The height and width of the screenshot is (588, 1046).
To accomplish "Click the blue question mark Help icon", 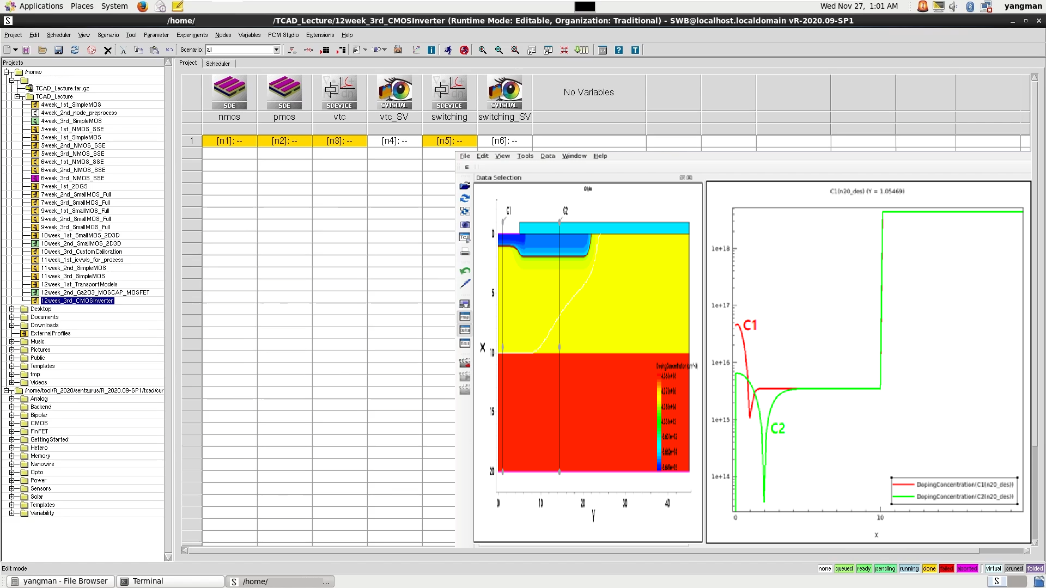I will [619, 50].
